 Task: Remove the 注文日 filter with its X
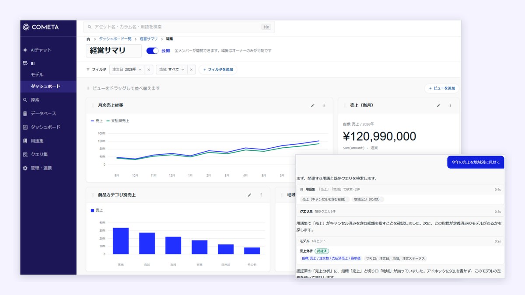pyautogui.click(x=149, y=69)
